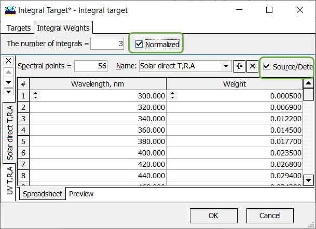Click the delete icon next to Name dropdown
The image size is (316, 229).
tap(252, 66)
